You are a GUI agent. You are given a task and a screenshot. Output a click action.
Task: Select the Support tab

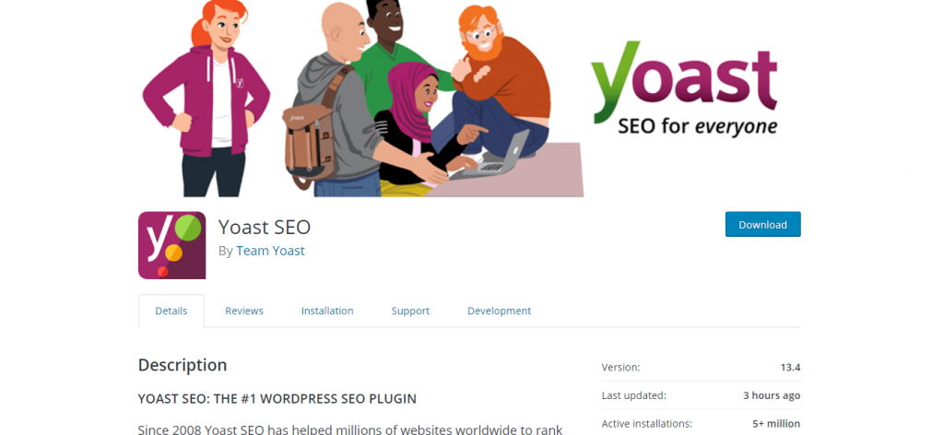click(x=410, y=312)
